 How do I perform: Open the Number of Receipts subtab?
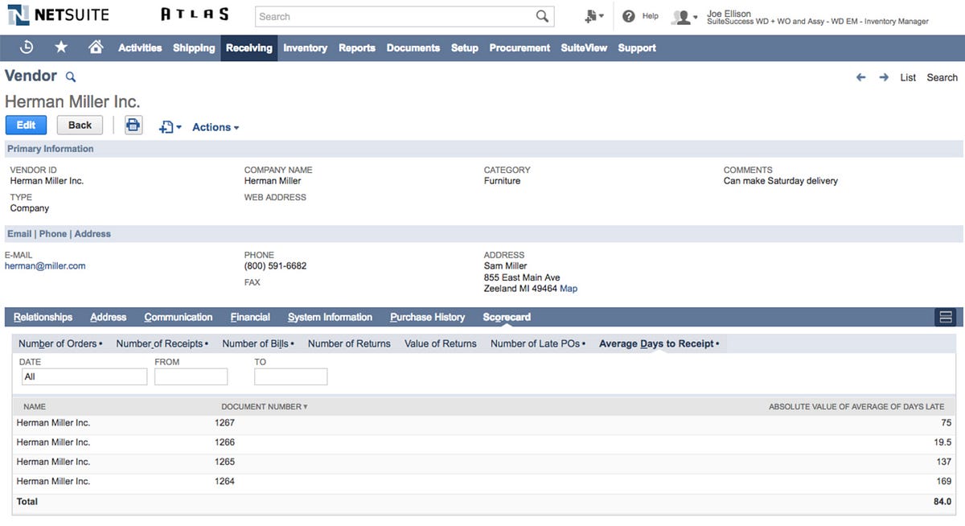coord(162,343)
